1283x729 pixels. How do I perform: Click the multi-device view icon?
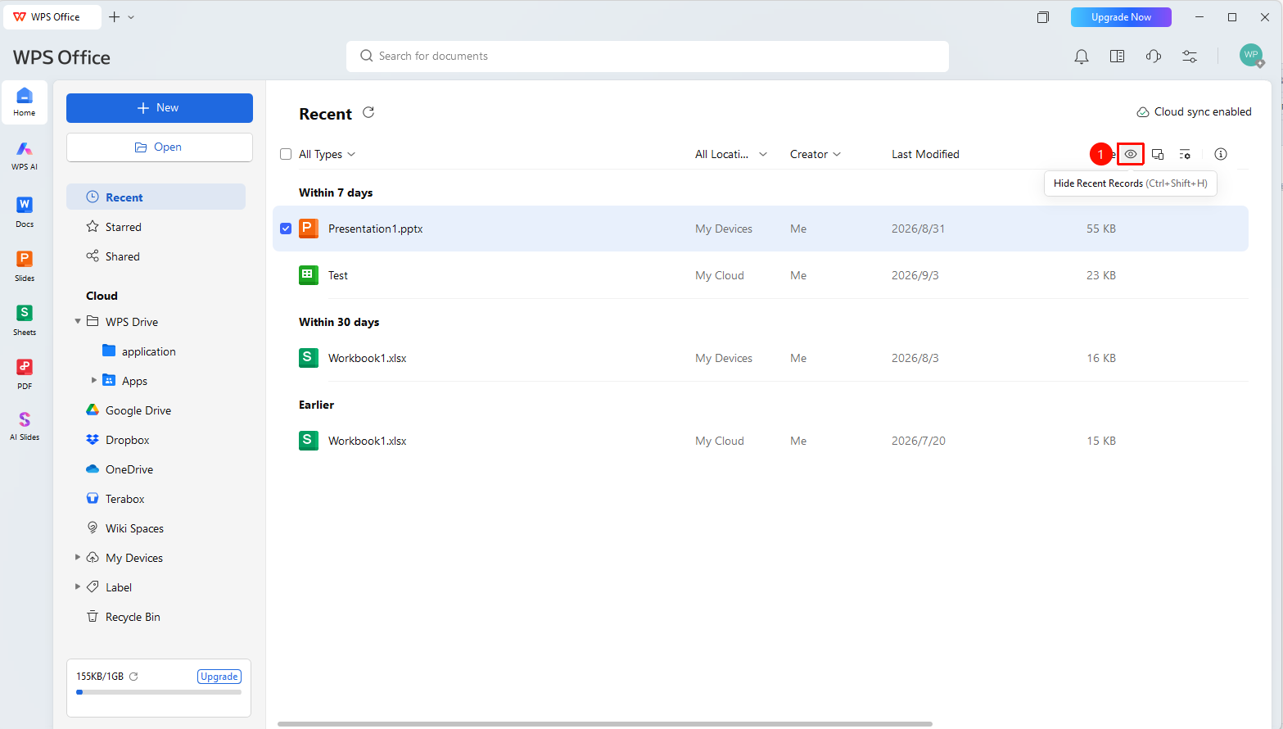tap(1158, 154)
